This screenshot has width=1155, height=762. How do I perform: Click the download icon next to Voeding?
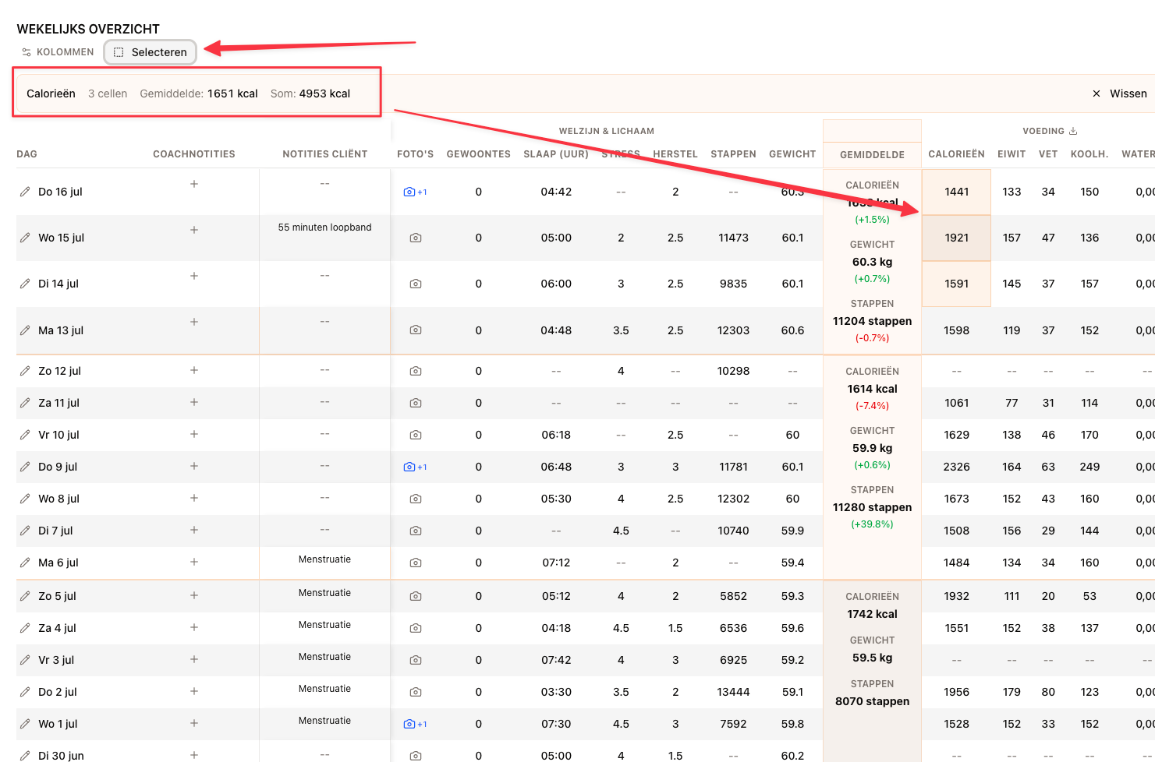coord(1073,131)
